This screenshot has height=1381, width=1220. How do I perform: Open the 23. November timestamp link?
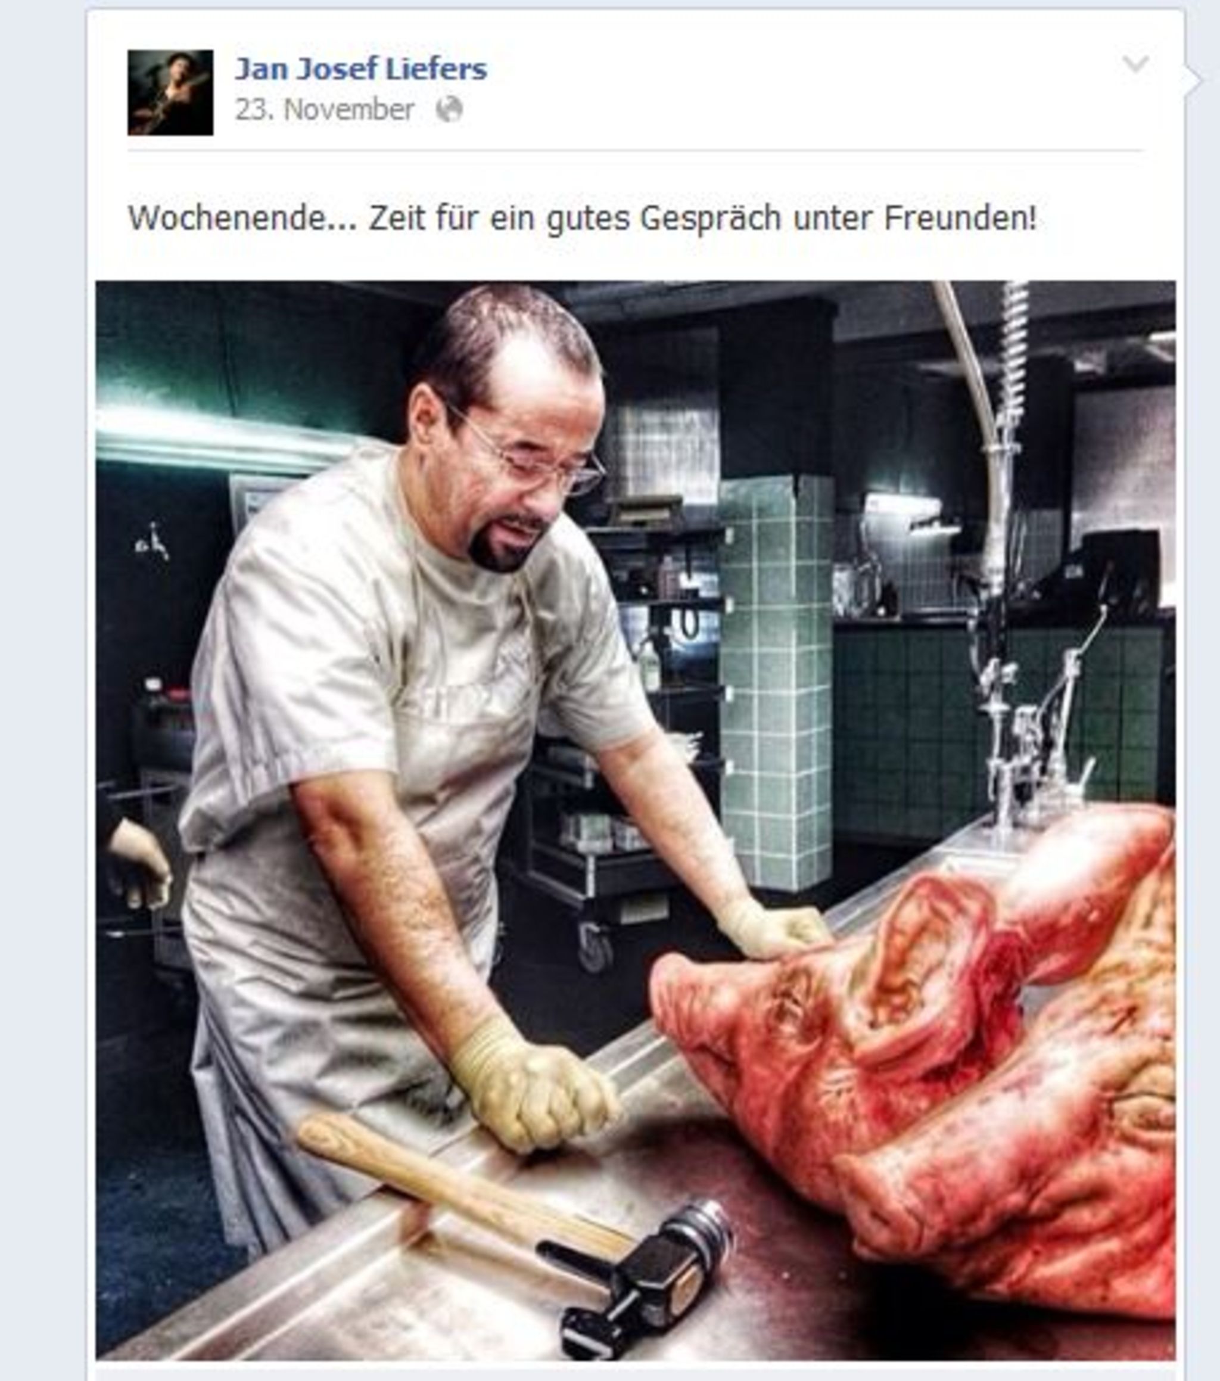click(324, 110)
